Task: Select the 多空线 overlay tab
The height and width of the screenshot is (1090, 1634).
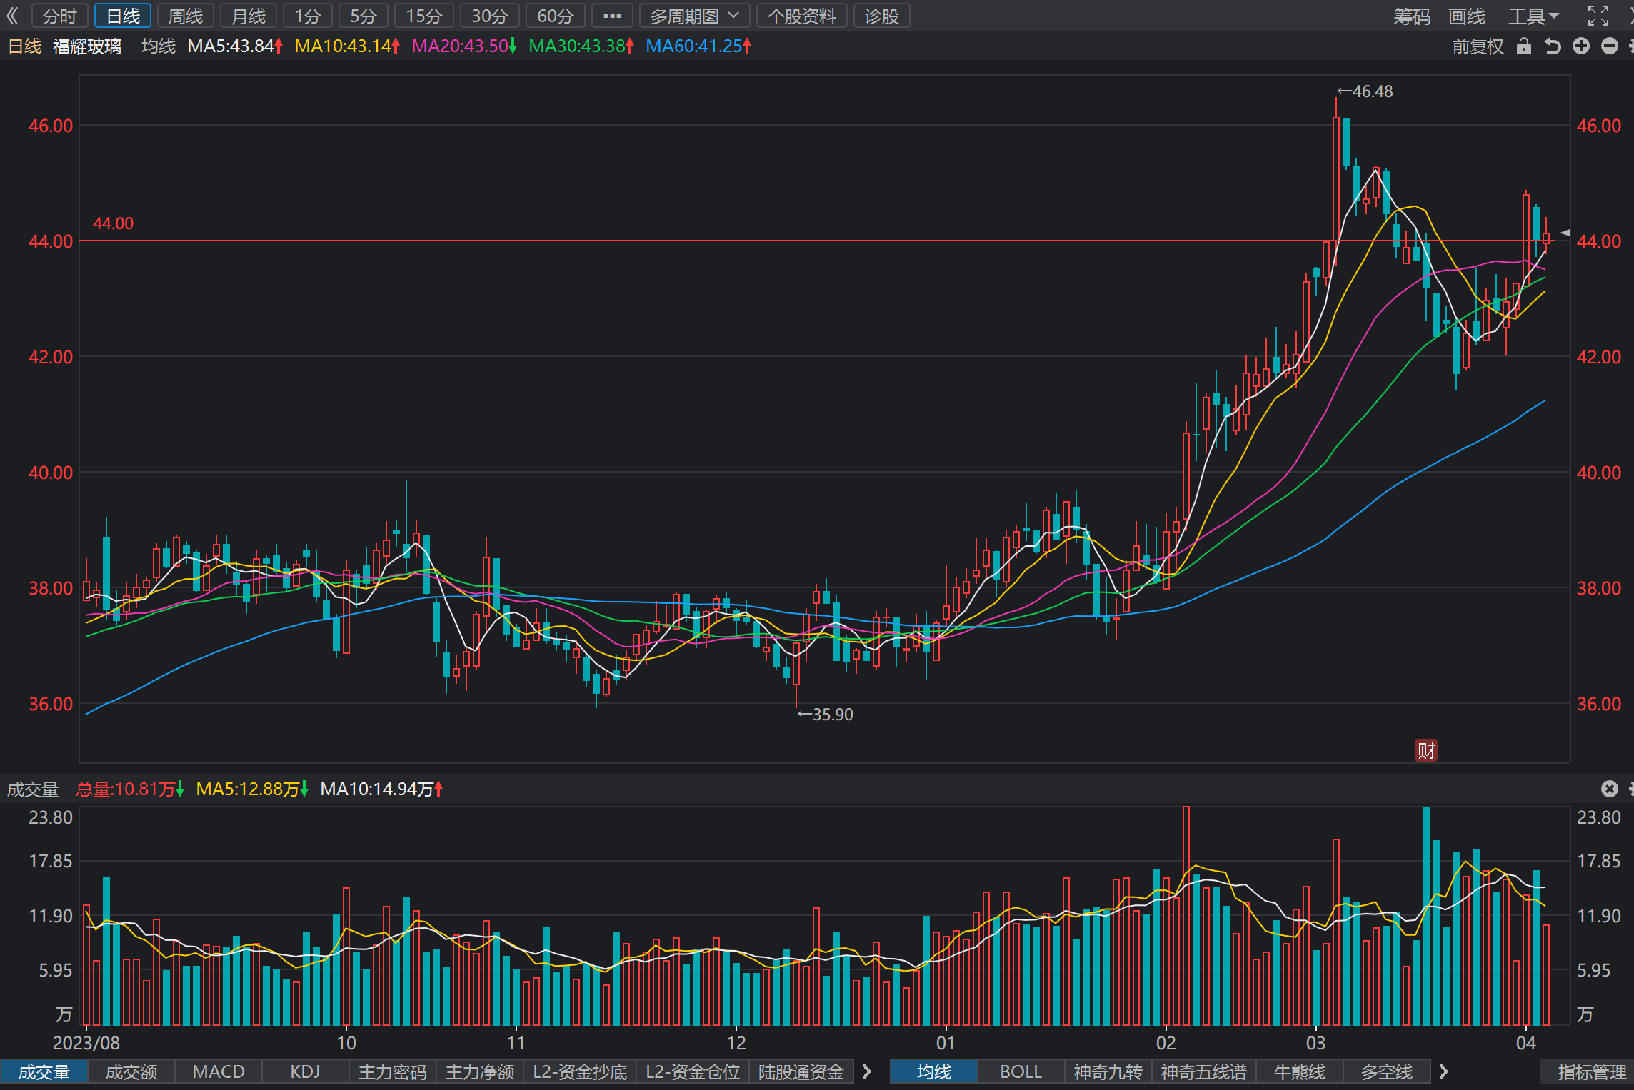Action: pos(1387,1071)
